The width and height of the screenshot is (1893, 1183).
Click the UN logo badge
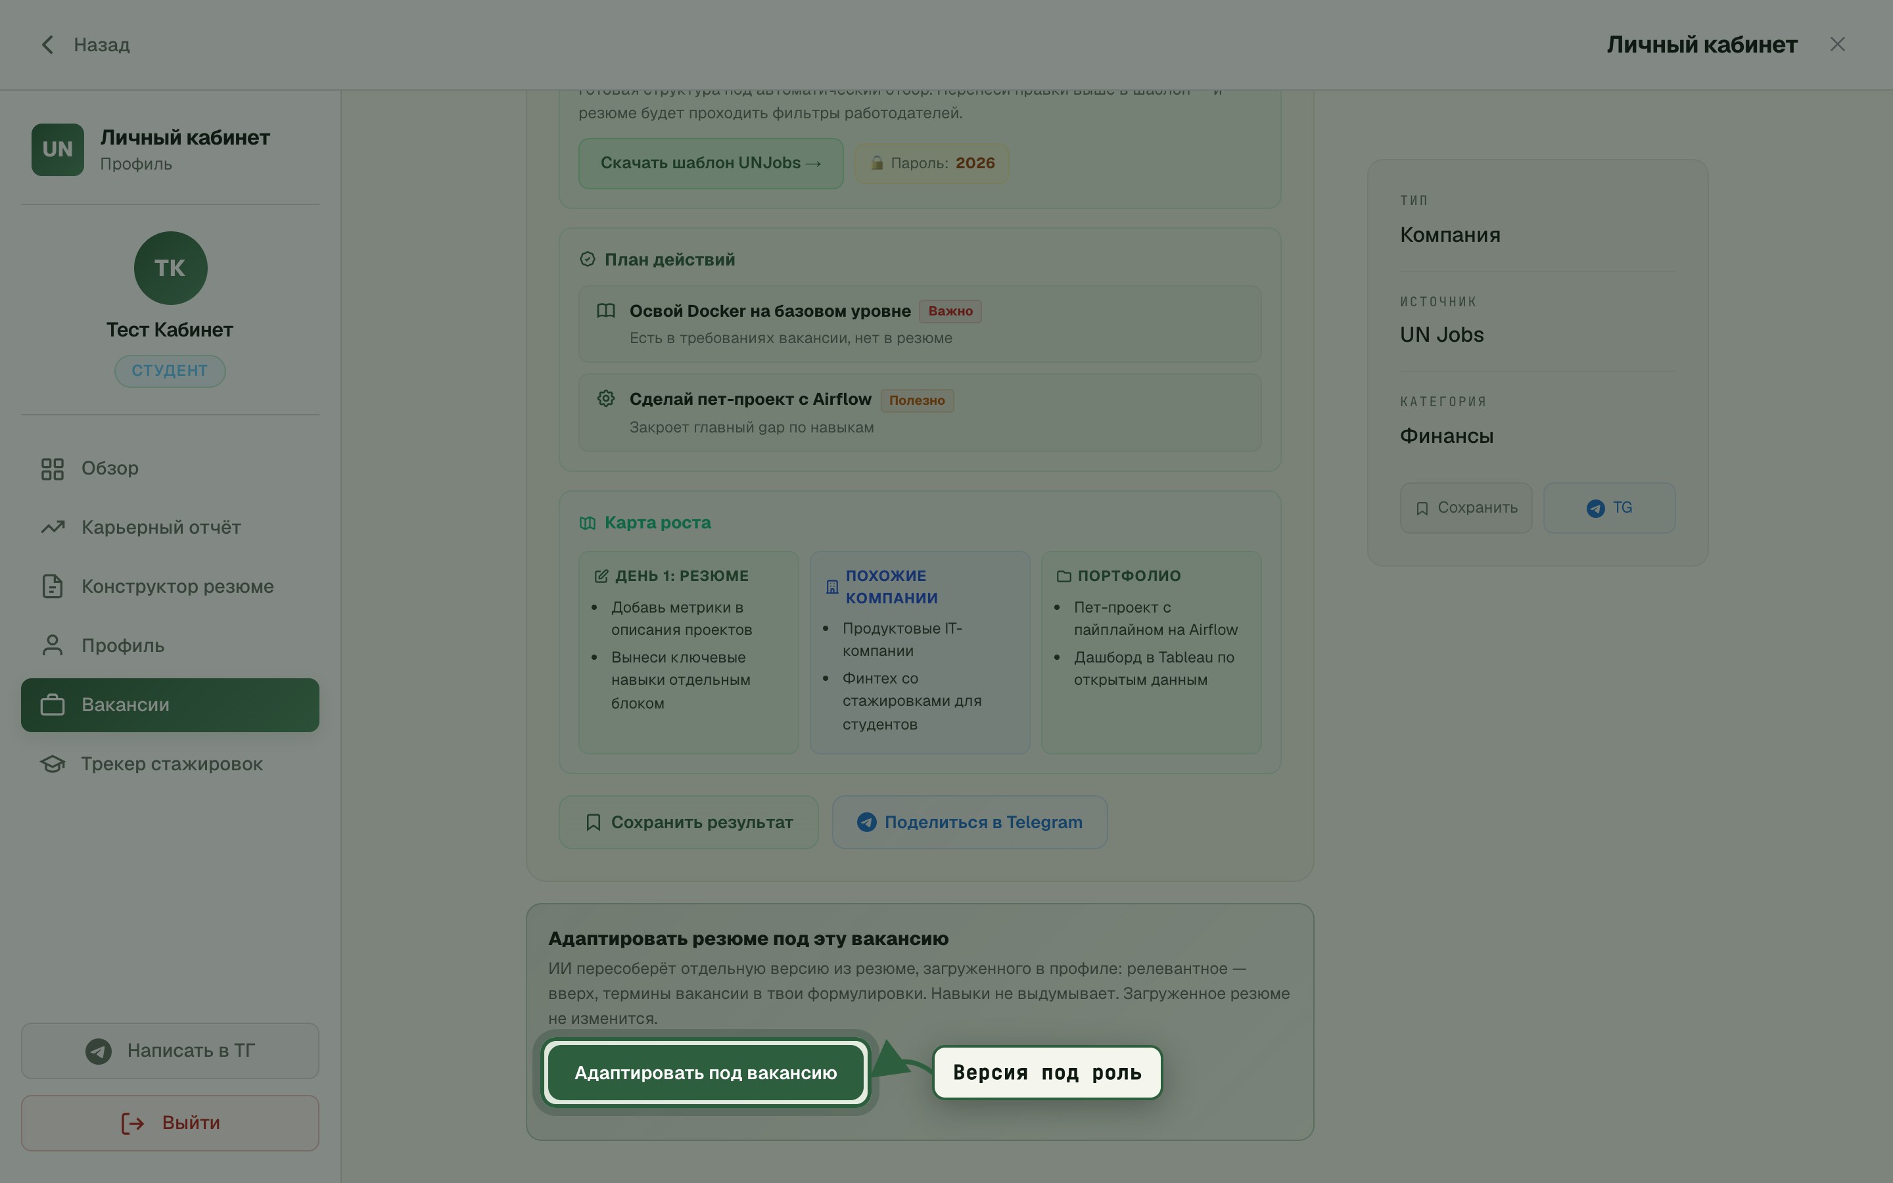click(x=57, y=149)
